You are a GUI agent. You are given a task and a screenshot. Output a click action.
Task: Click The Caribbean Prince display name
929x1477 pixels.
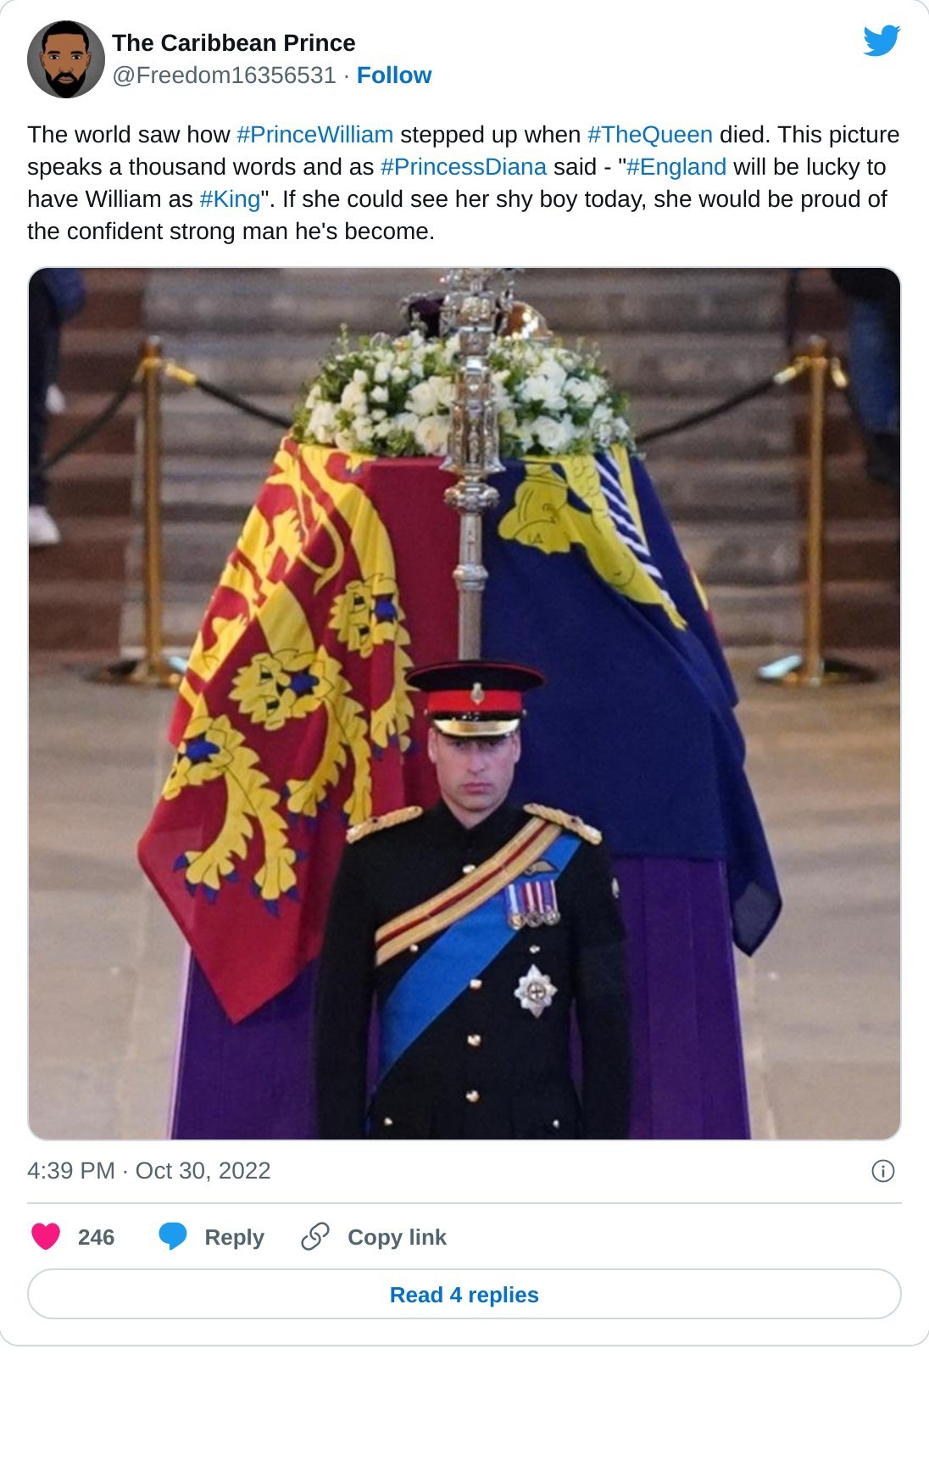pos(234,43)
